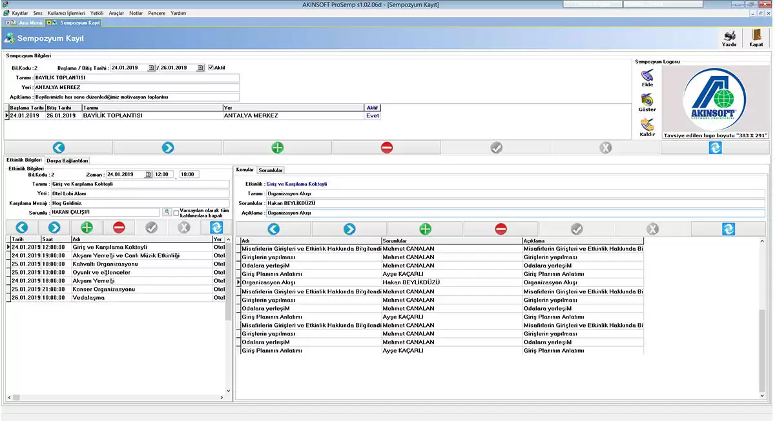Click the search icon next to Sorumlu field
This screenshot has width=775, height=421.
coord(167,212)
